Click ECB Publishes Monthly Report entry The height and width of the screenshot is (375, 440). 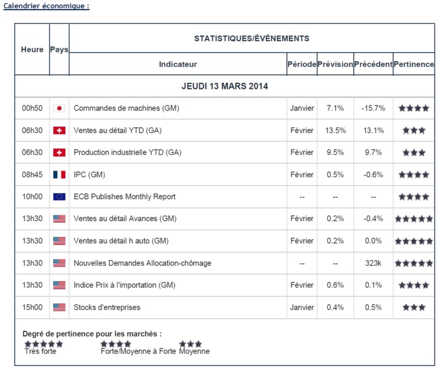point(125,197)
